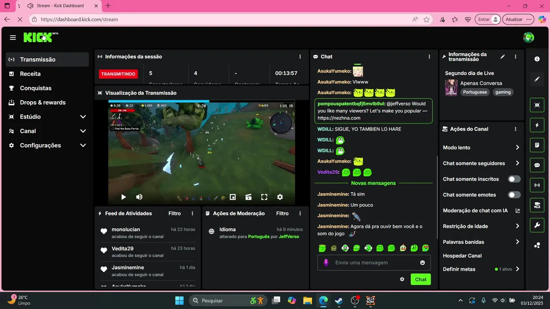Toggle Chat somente inscritos switch
The width and height of the screenshot is (550, 309).
point(514,179)
